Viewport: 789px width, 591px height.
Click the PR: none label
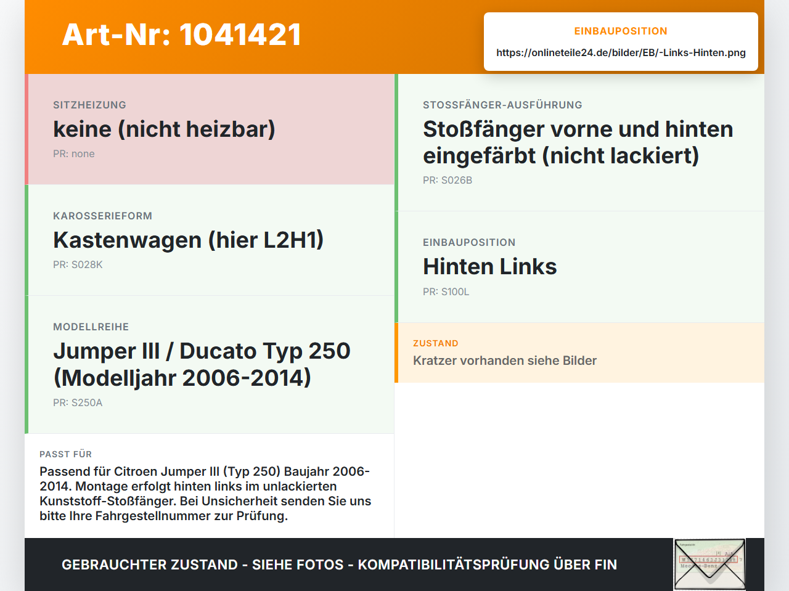[74, 153]
